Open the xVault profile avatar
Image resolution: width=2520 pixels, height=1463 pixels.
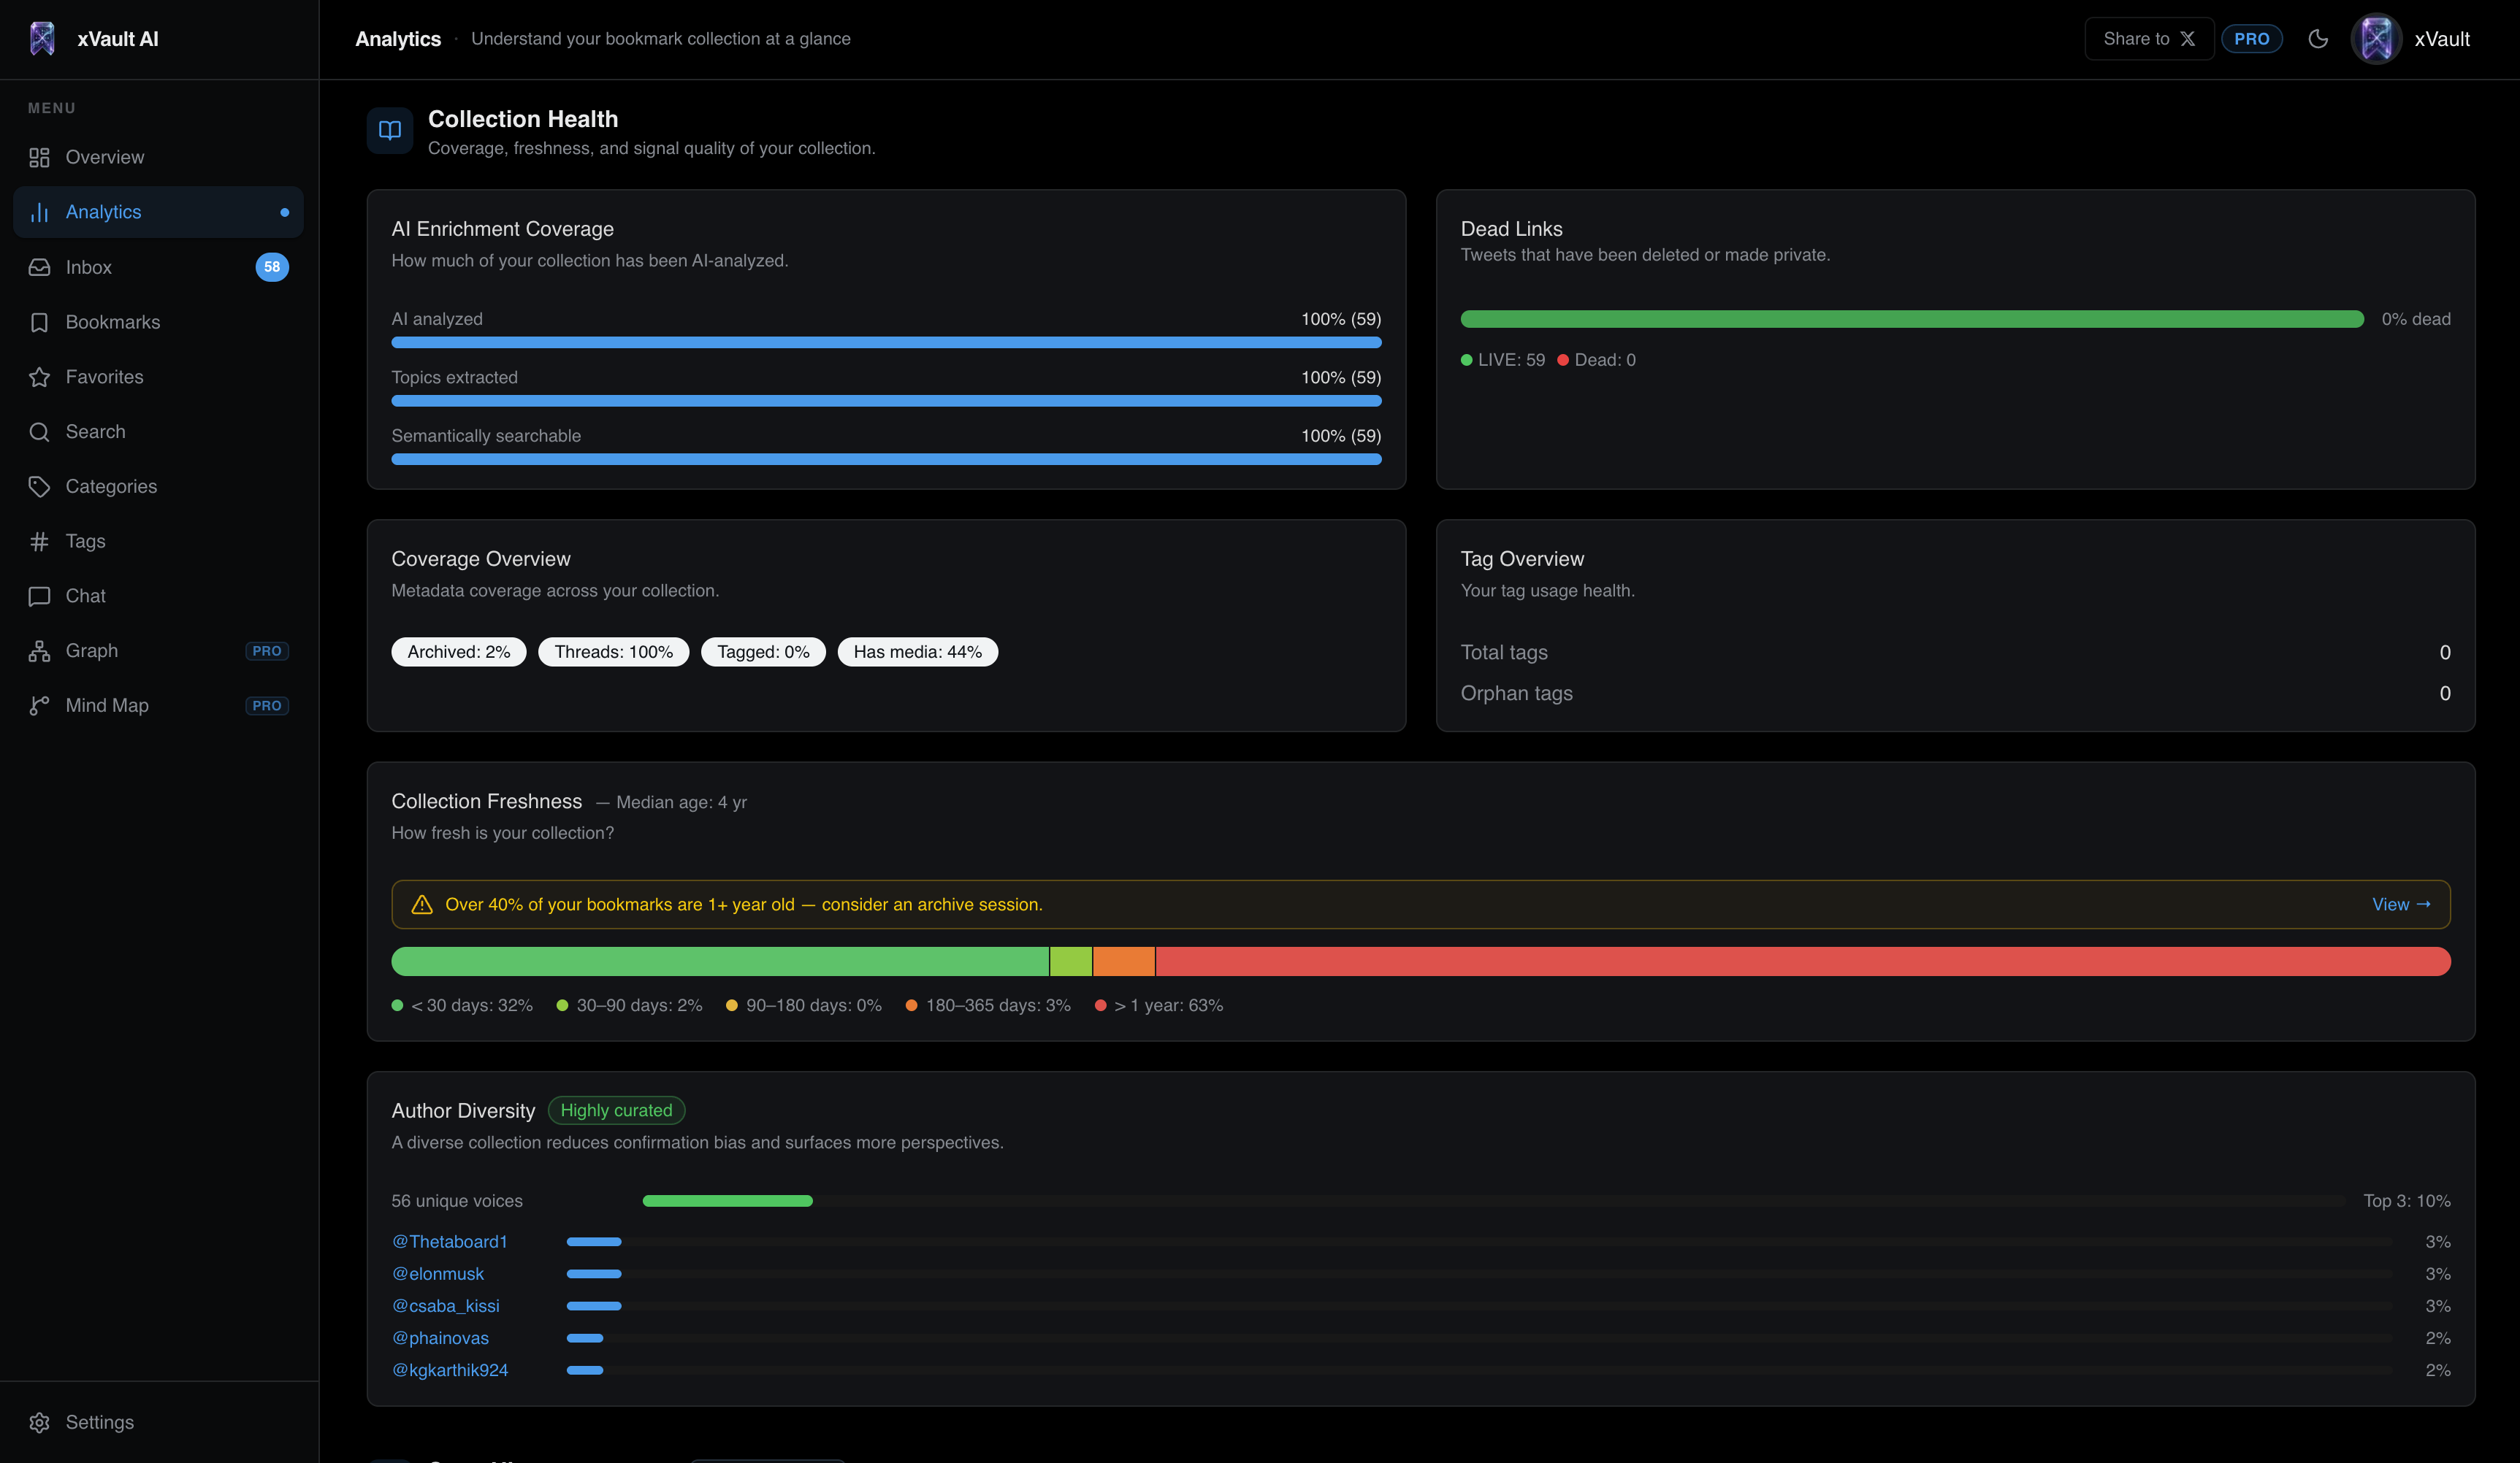point(2376,38)
